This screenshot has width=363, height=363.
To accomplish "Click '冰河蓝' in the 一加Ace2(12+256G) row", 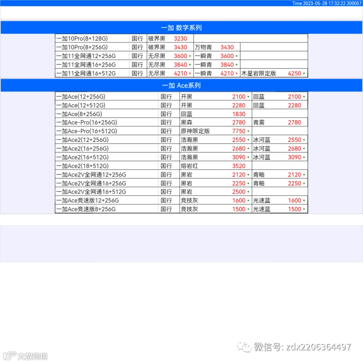I will pos(262,140).
